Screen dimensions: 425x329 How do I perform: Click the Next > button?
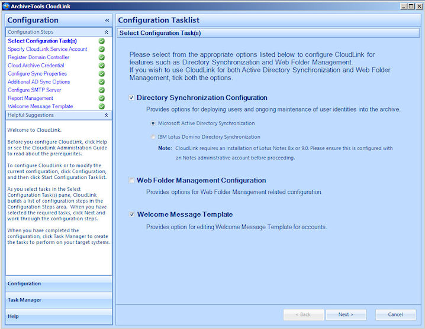tap(346, 314)
